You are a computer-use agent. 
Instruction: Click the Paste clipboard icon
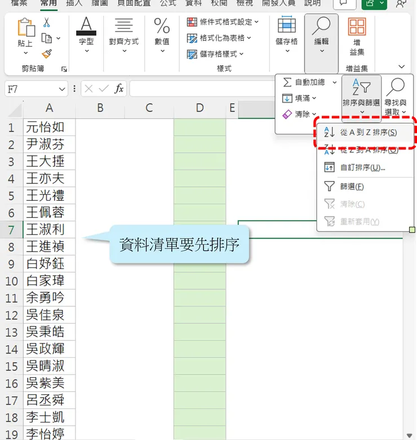coord(26,27)
